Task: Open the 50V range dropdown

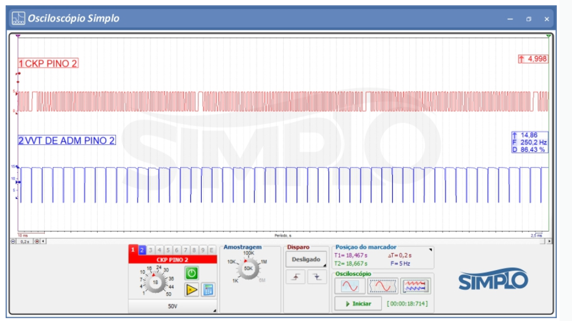Action: (172, 306)
